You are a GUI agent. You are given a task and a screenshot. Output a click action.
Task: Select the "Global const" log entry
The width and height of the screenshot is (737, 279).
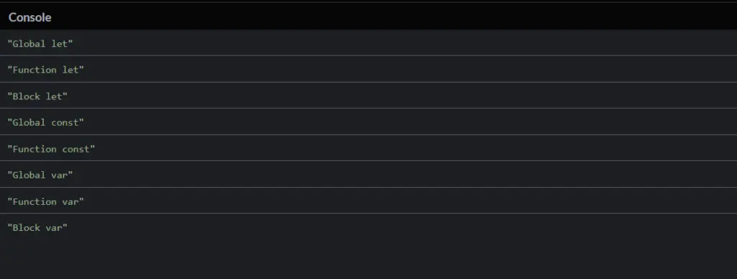[x=368, y=122]
